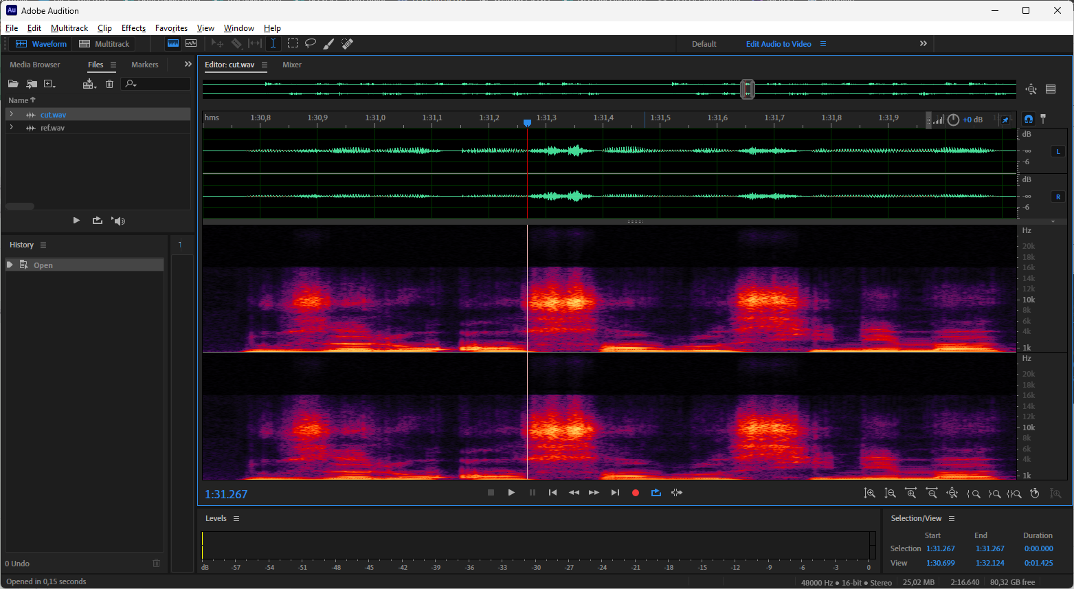Click the Skip Selection transport icon
This screenshot has height=589, width=1074.
677,493
